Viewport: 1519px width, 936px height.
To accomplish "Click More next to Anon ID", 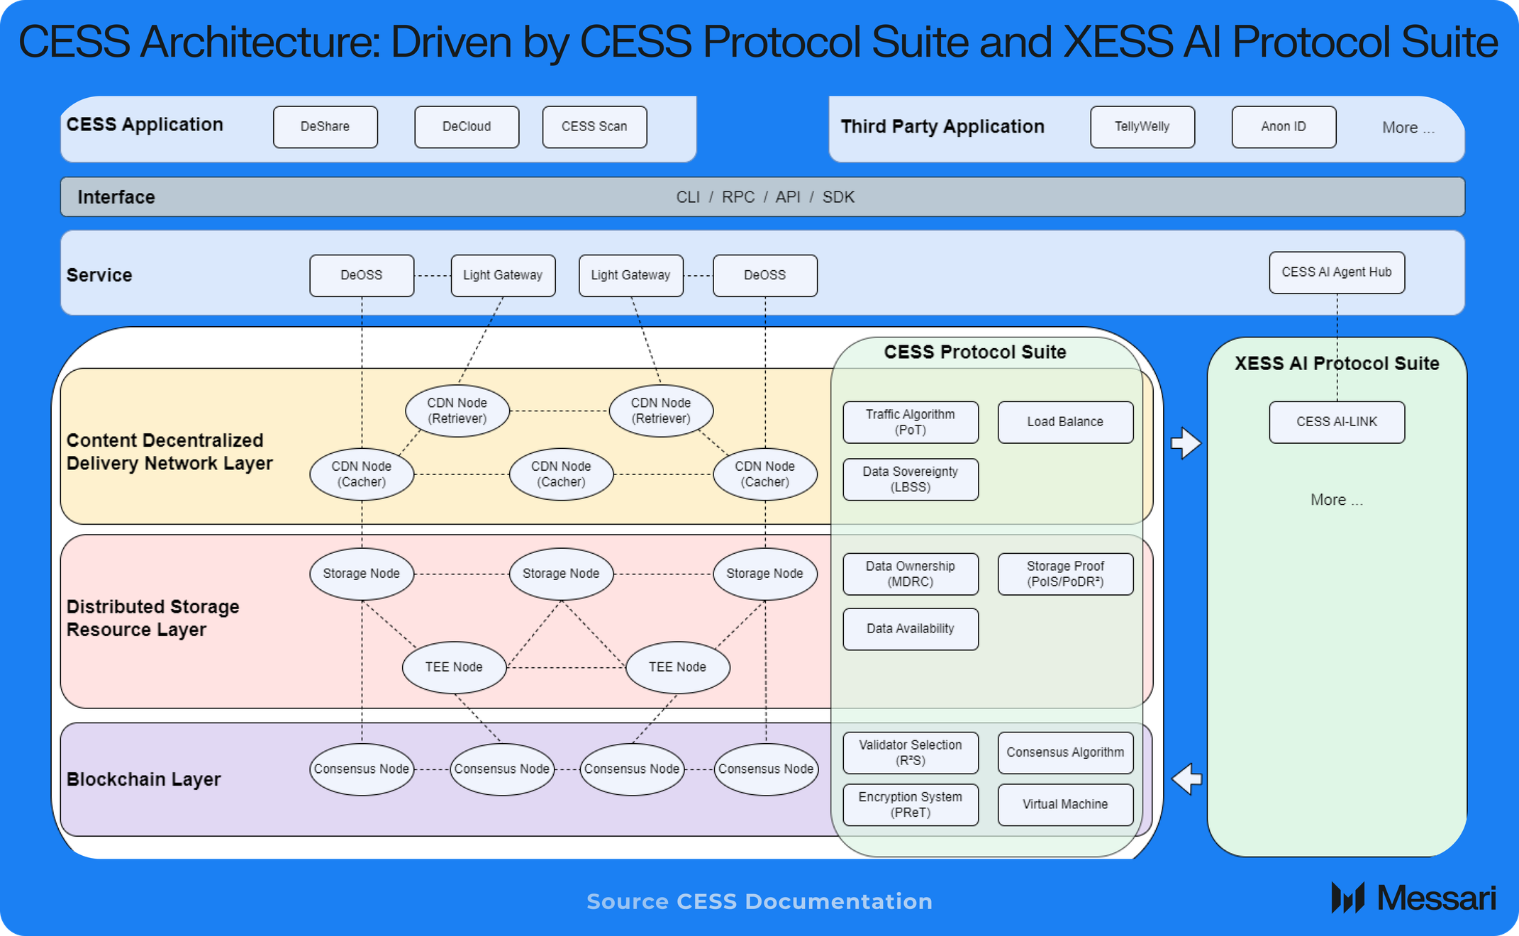I will tap(1408, 128).
